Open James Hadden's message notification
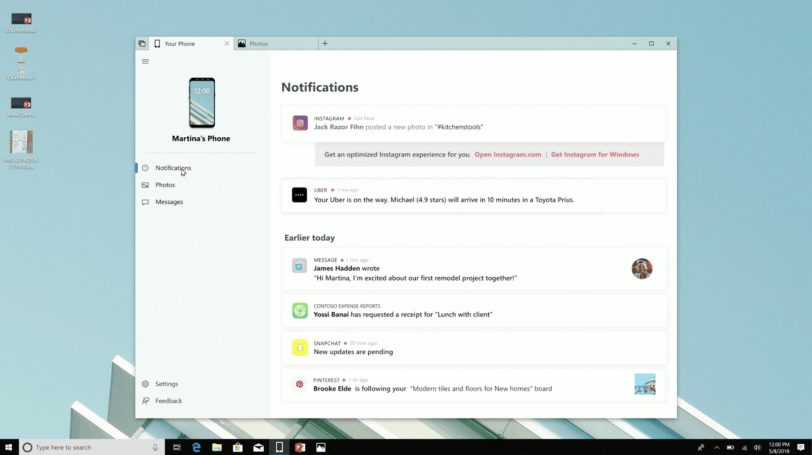The height and width of the screenshot is (455, 812). tap(473, 269)
